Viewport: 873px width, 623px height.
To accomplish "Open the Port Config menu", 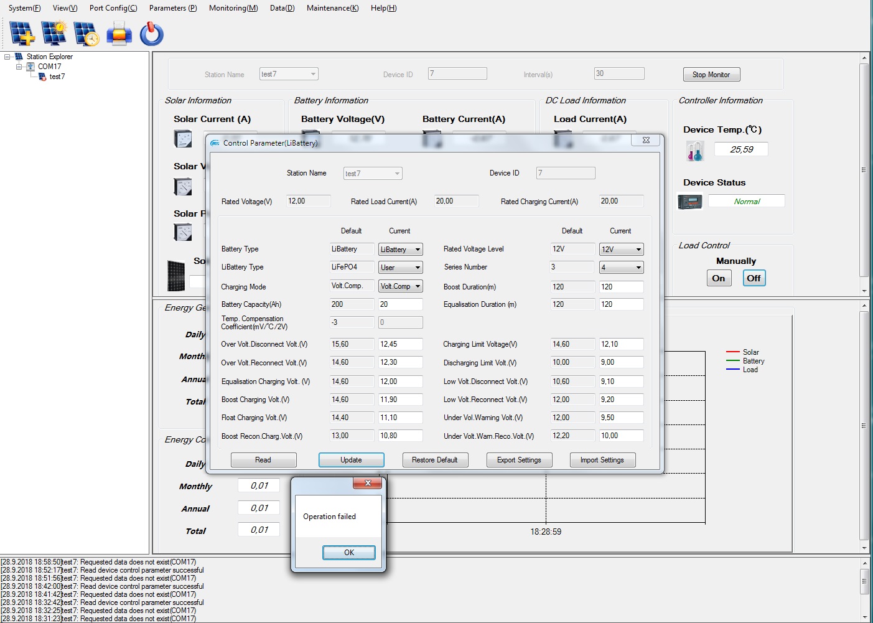I will click(113, 8).
